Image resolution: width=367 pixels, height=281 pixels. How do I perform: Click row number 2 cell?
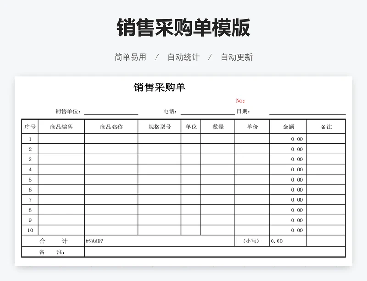click(30, 149)
